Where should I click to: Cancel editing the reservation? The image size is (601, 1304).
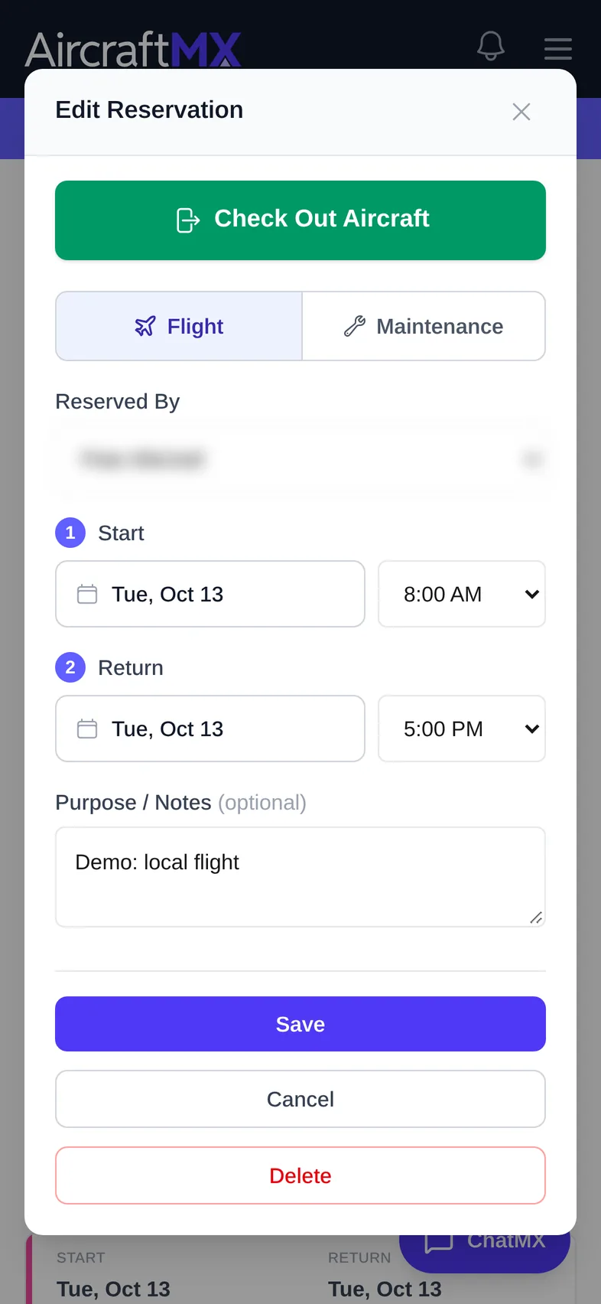point(300,1099)
